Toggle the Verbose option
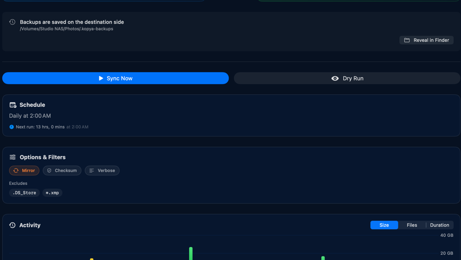Screen dimensions: 461x260 point(102,170)
